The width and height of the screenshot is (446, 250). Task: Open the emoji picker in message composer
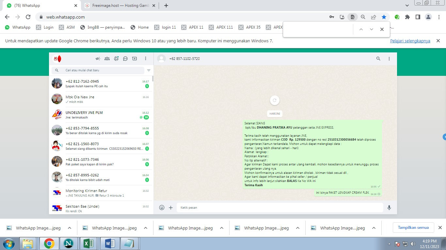point(162,207)
